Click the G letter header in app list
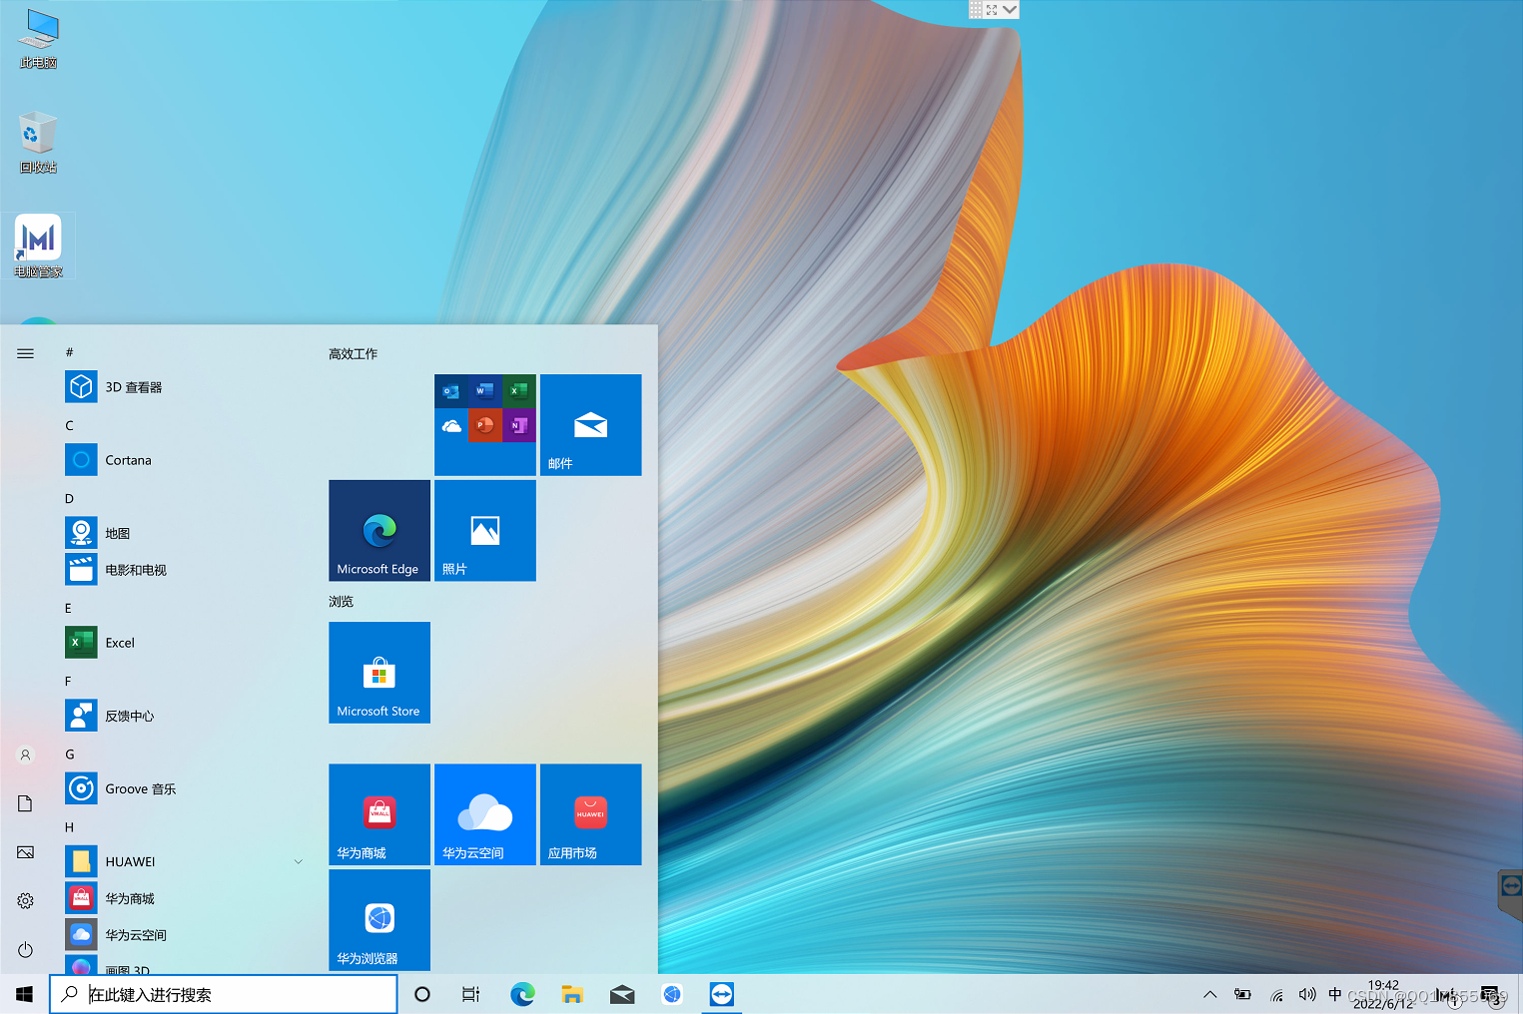This screenshot has width=1523, height=1014. pos(70,754)
